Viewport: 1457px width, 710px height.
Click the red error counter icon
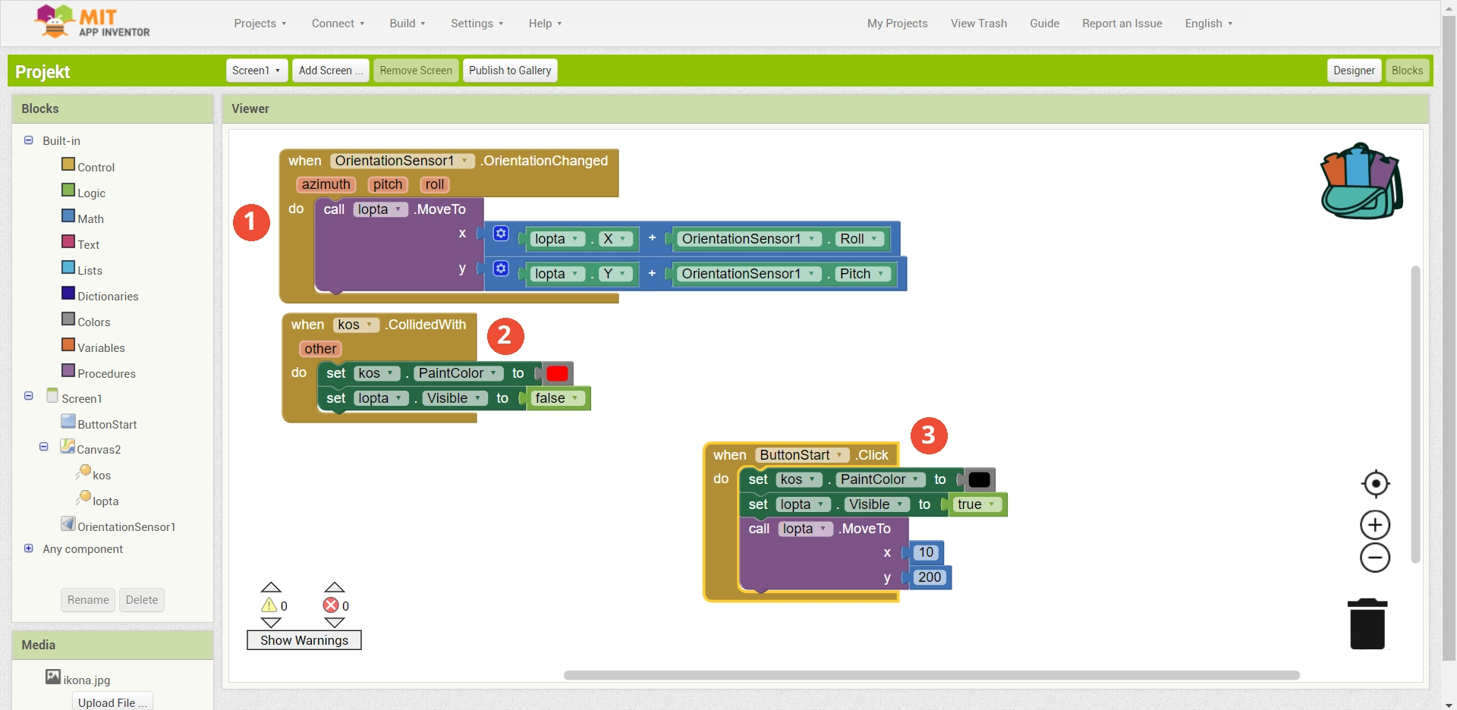331,605
